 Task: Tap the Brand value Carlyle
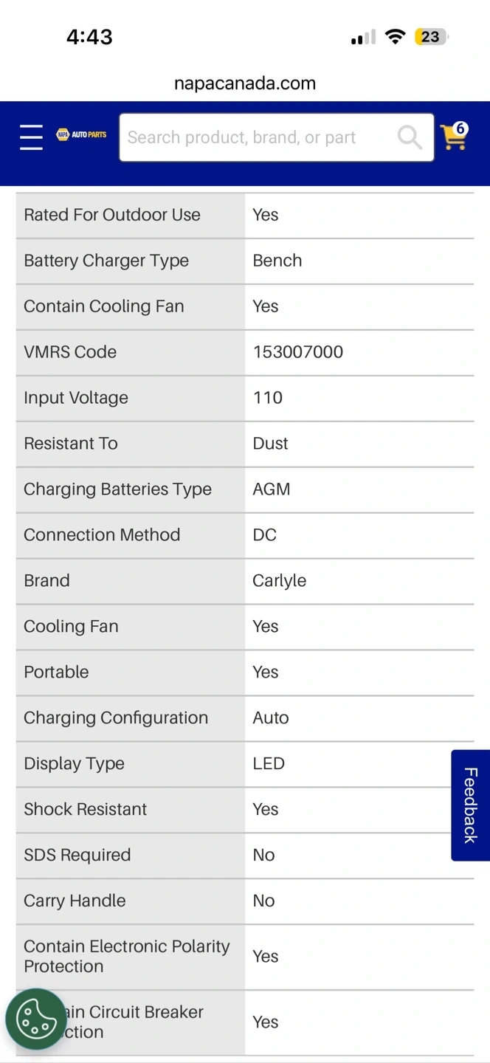pyautogui.click(x=279, y=581)
